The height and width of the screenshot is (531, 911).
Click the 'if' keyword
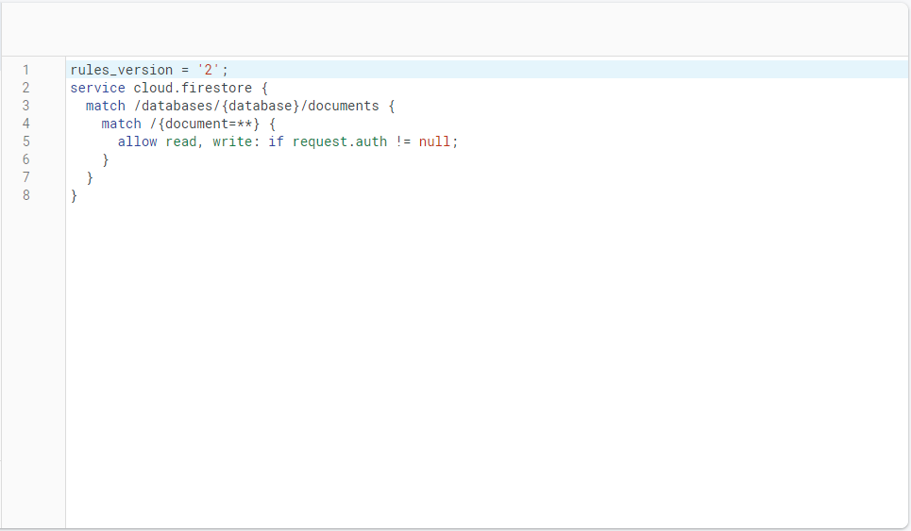(x=276, y=142)
